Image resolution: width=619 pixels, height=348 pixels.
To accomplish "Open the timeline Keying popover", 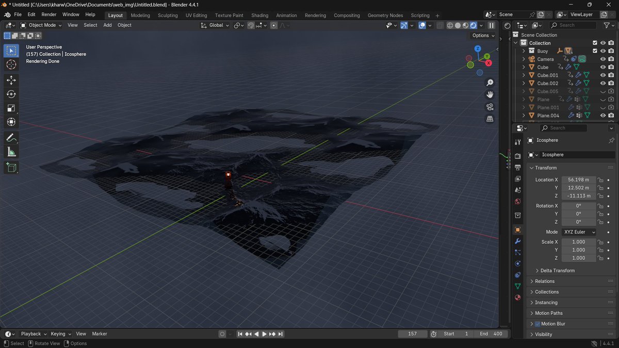I will [x=61, y=334].
